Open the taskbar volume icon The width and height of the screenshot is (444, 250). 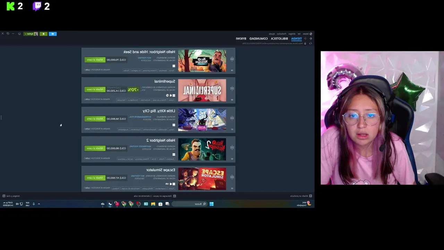[x=17, y=204]
